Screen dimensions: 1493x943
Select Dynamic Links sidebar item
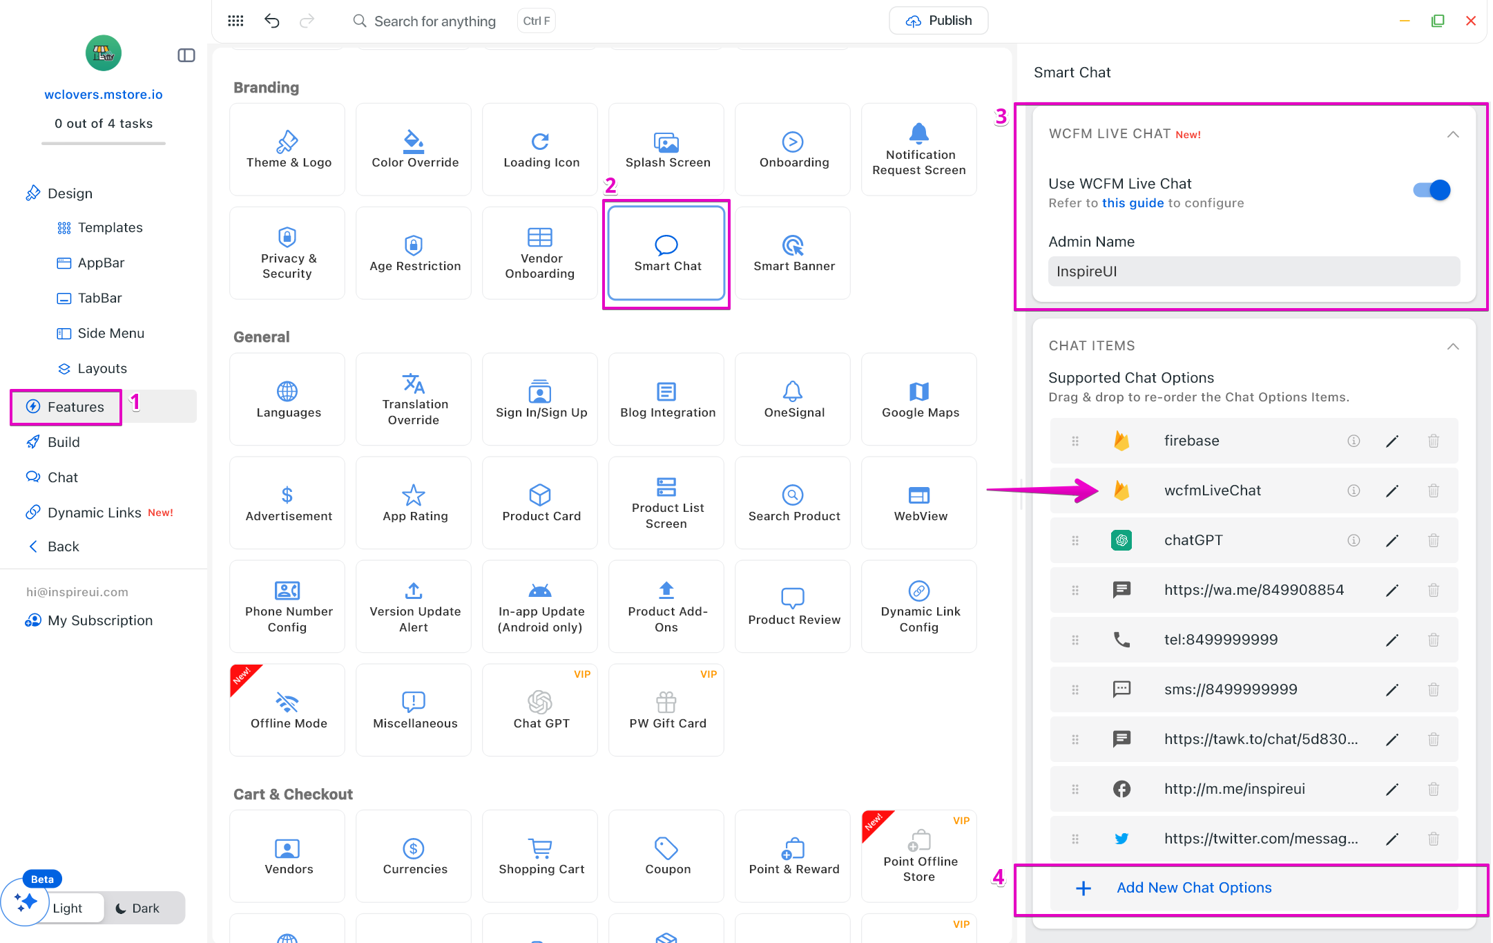[95, 513]
